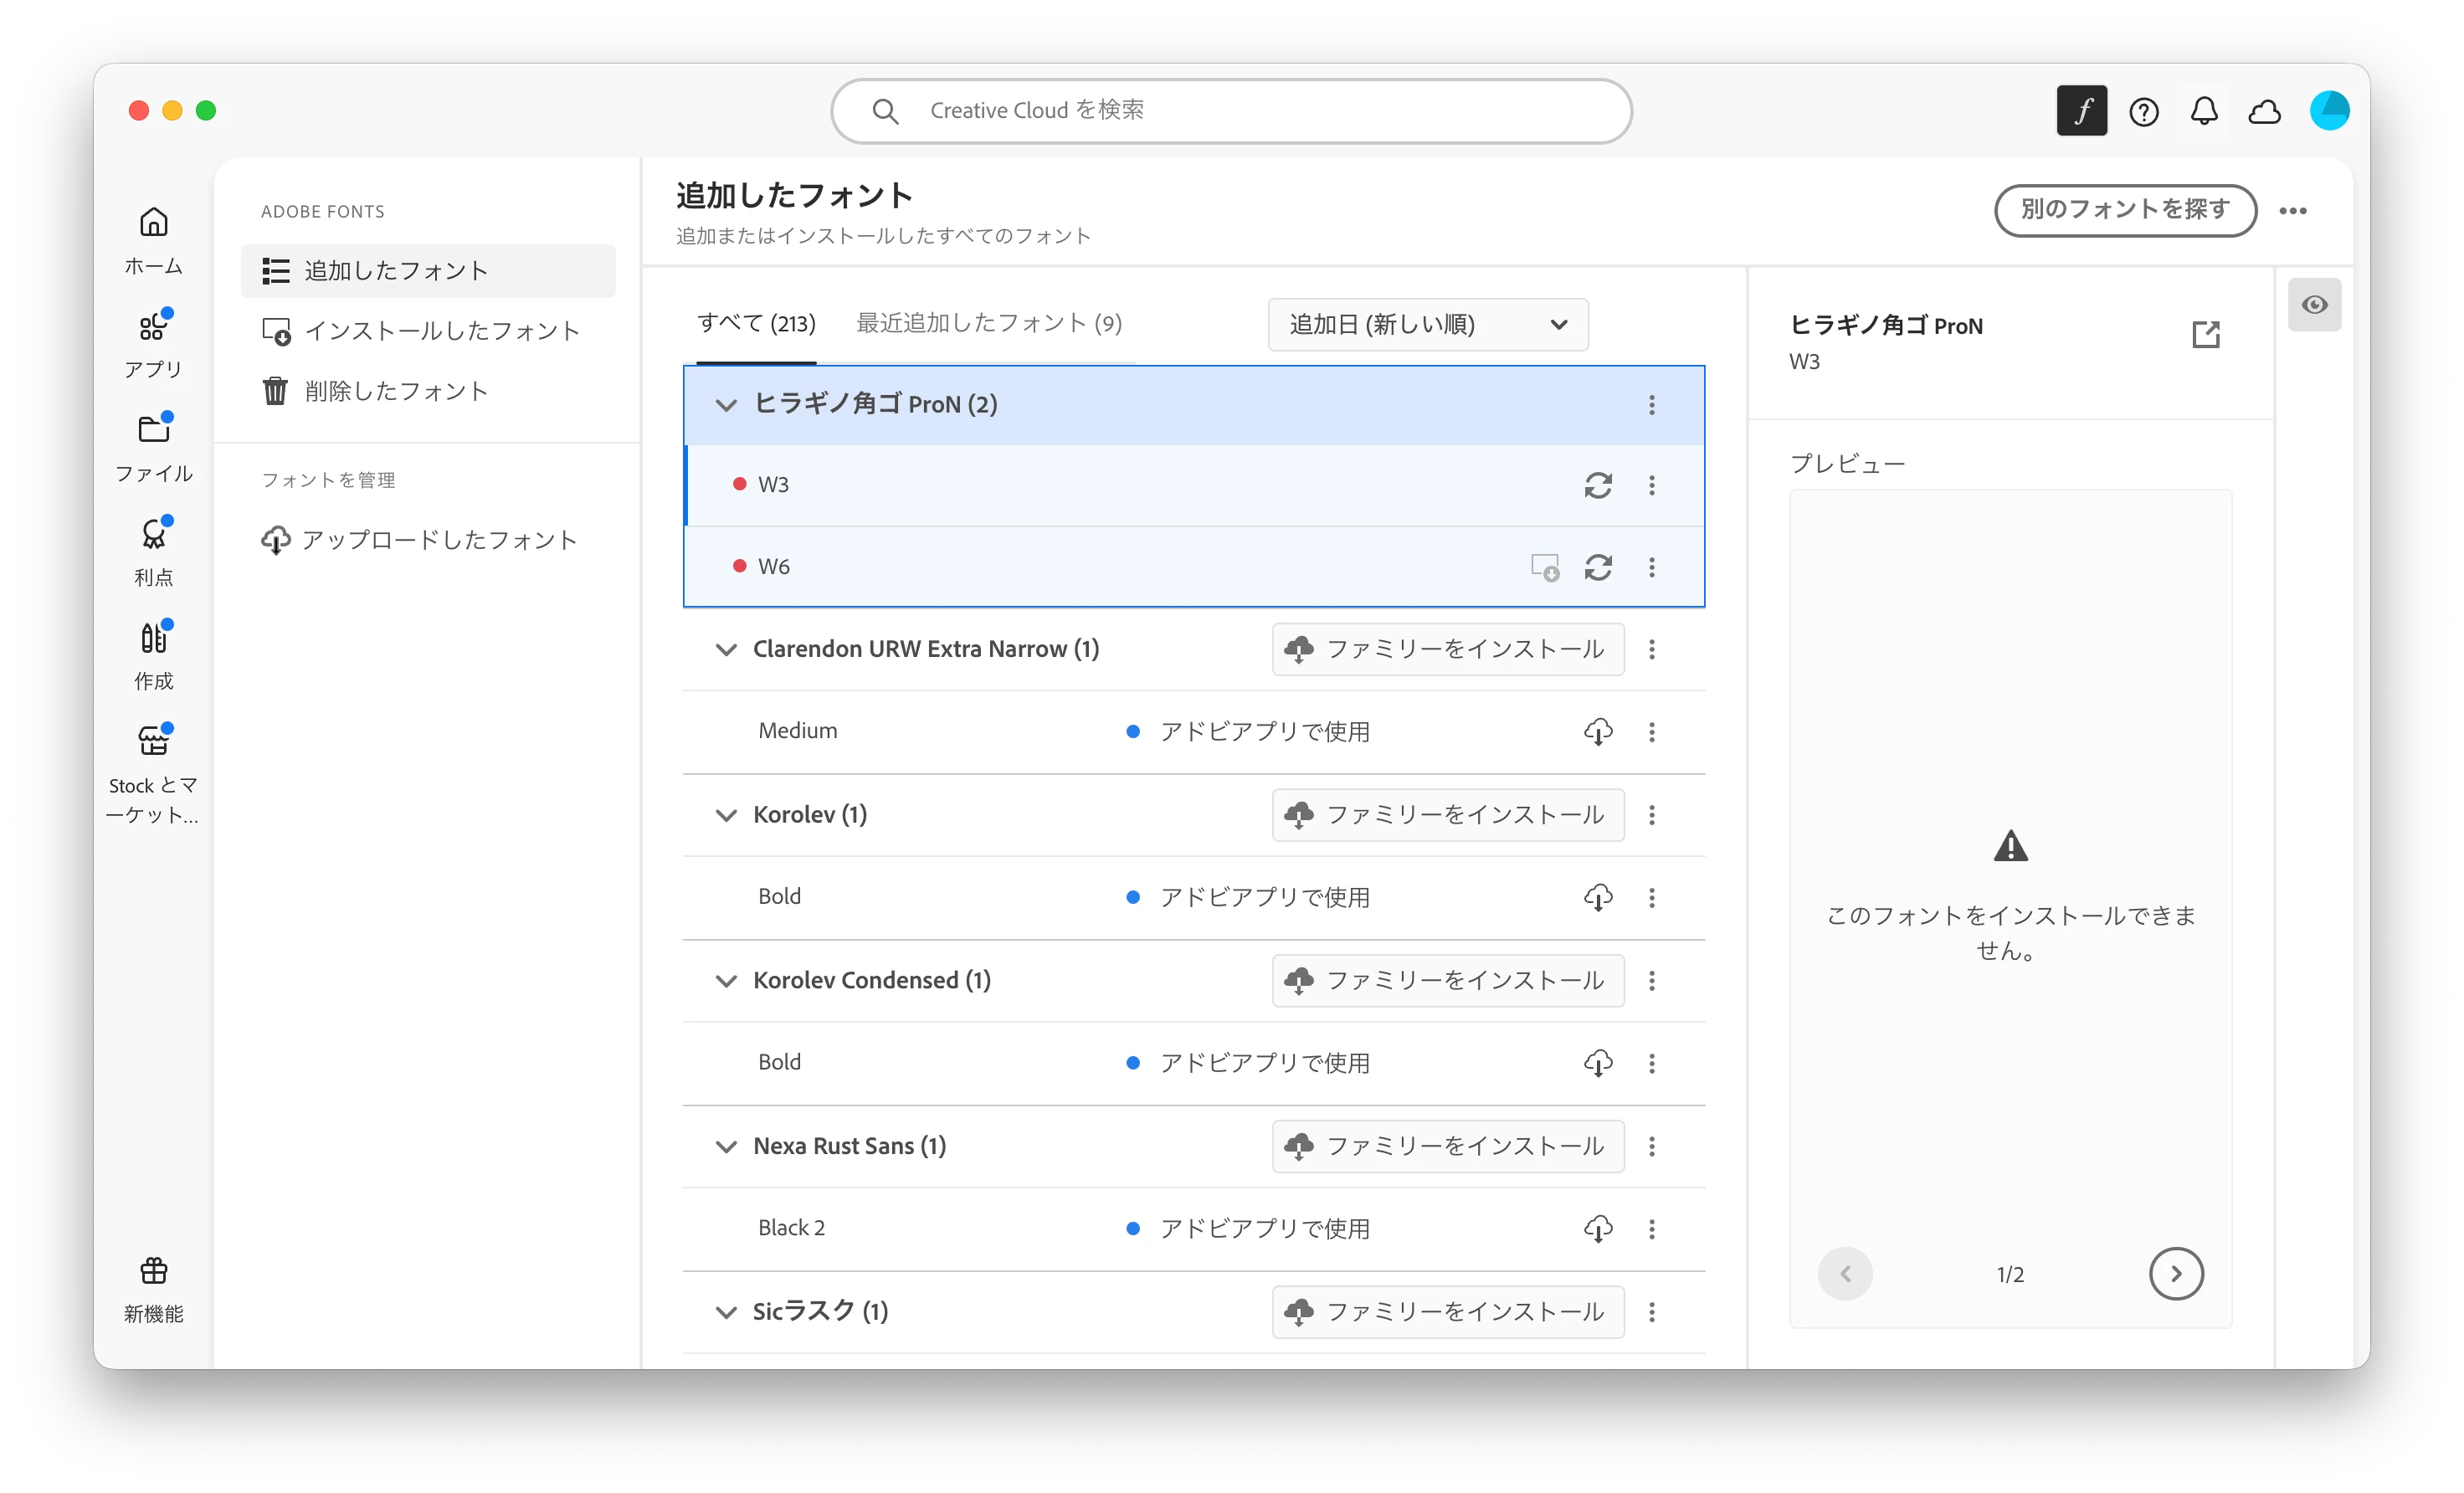Click the download icon for Clarendon Medium
Image resolution: width=2464 pixels, height=1493 pixels.
pos(1598,732)
